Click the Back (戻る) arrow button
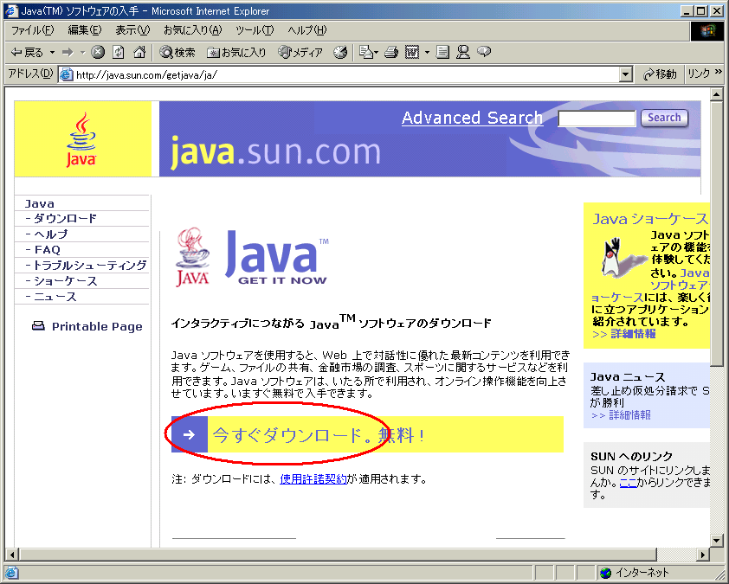This screenshot has height=584, width=729. pos(27,53)
